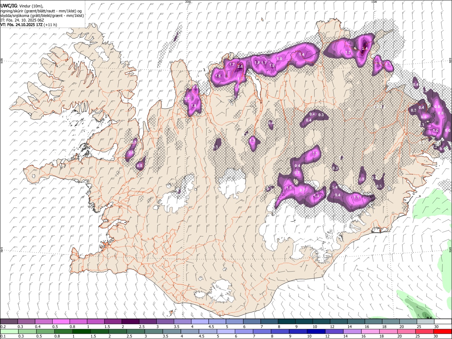
Task: Pick the deep navy 10–12 swatch in the rain scale
Action: point(316,332)
